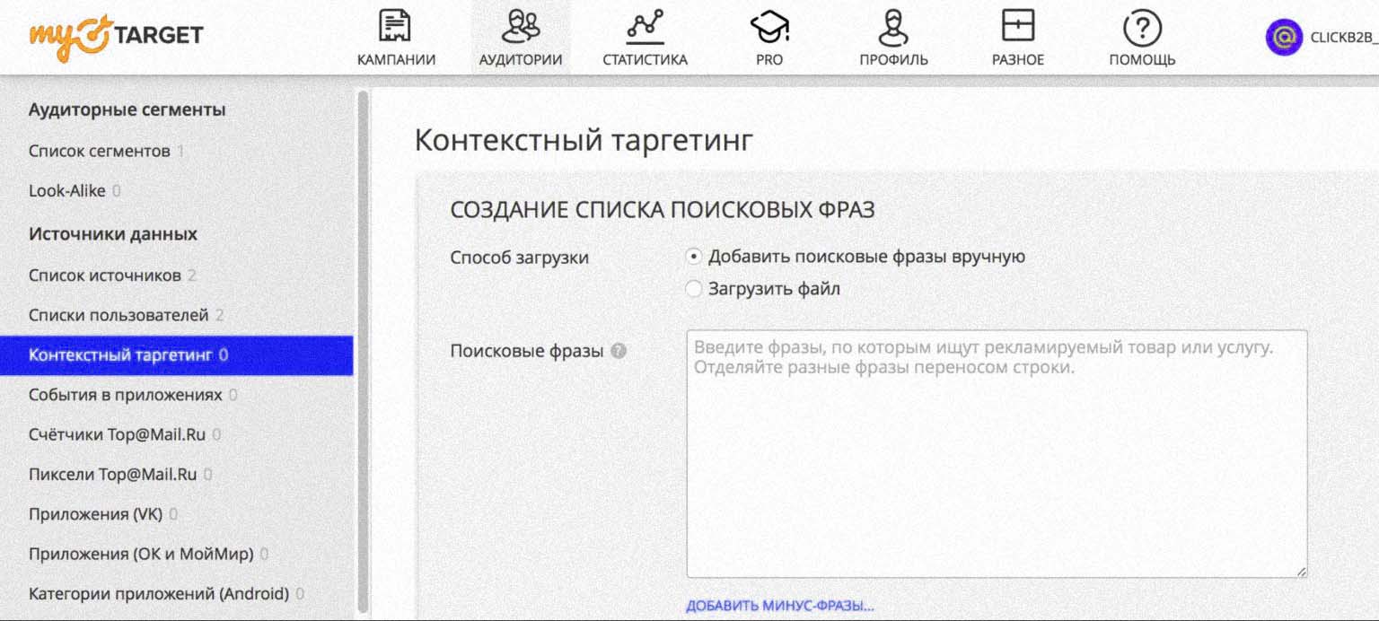
Task: Open the Разное icon
Action: click(1018, 25)
